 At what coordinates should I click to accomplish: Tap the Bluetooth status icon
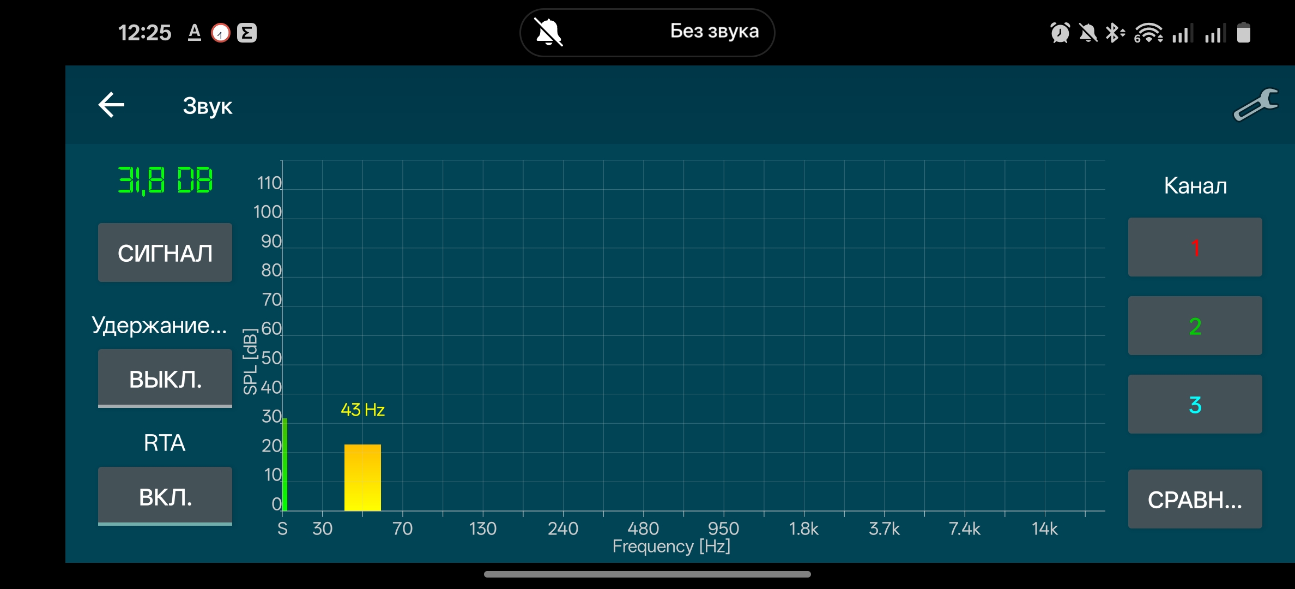click(x=1114, y=33)
